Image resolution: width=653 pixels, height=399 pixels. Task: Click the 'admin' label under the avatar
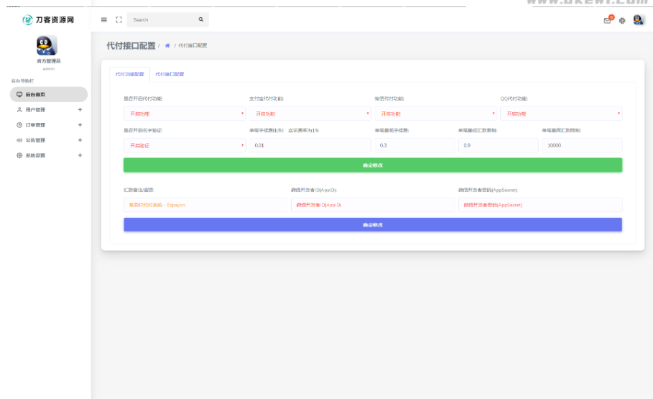coord(49,69)
